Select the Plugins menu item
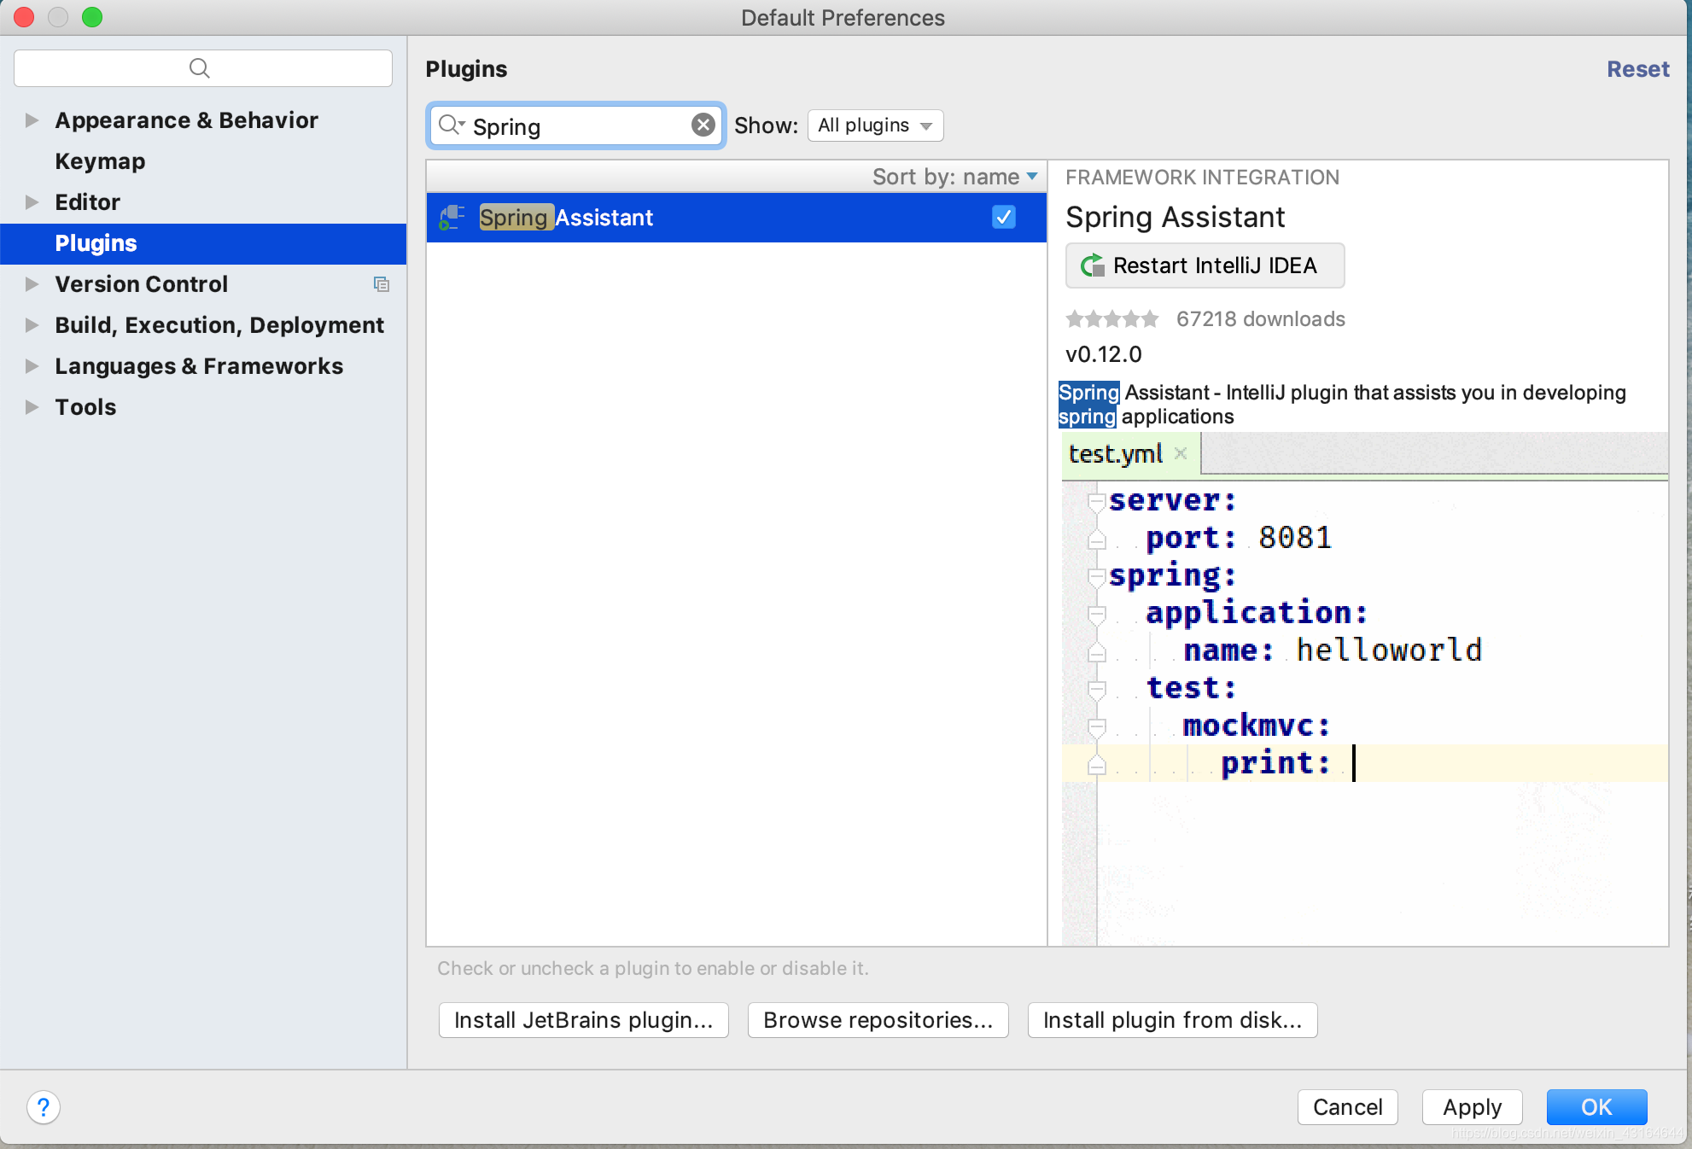Screen dimensions: 1692x1149 95,243
